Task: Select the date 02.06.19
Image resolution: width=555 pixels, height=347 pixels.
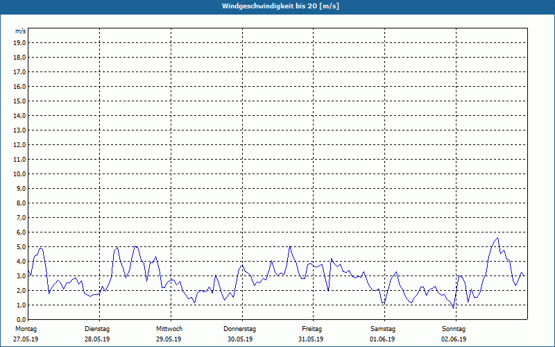Action: 454,339
